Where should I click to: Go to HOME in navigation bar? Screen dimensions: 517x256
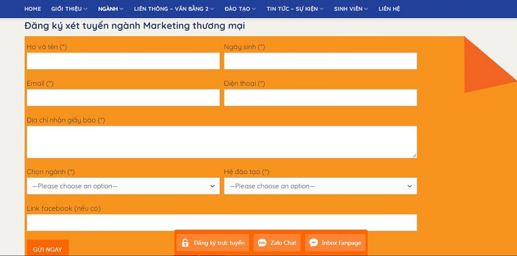pyautogui.click(x=33, y=9)
